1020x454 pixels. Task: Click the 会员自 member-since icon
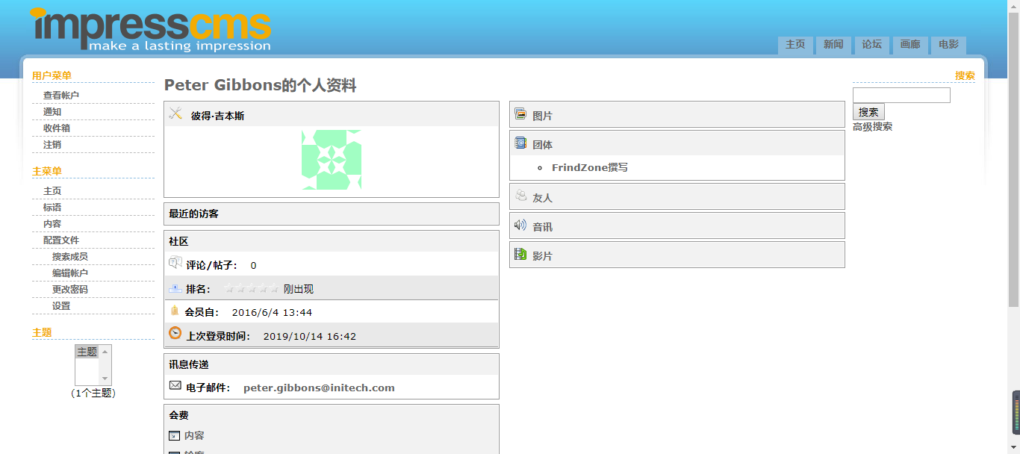[x=175, y=311]
